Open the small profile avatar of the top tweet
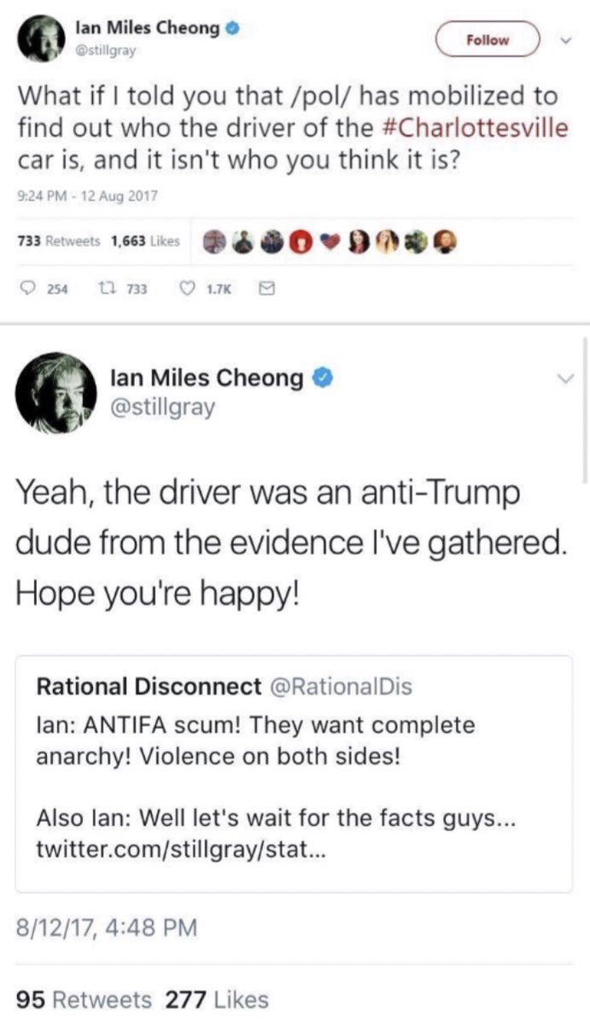The height and width of the screenshot is (1025, 590). pos(38,39)
